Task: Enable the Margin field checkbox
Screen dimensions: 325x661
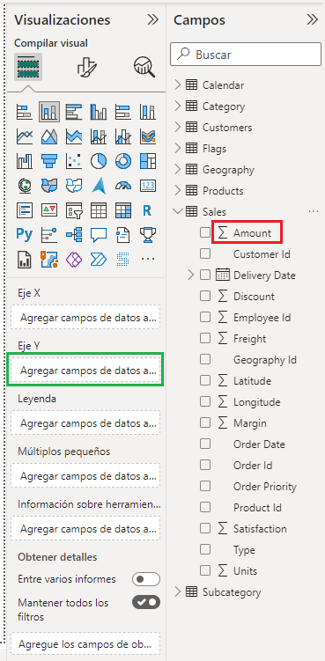Action: tap(205, 422)
